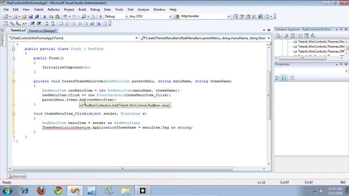
Task: Switch to Form1.cs [Design] tab
Action: coord(43,30)
